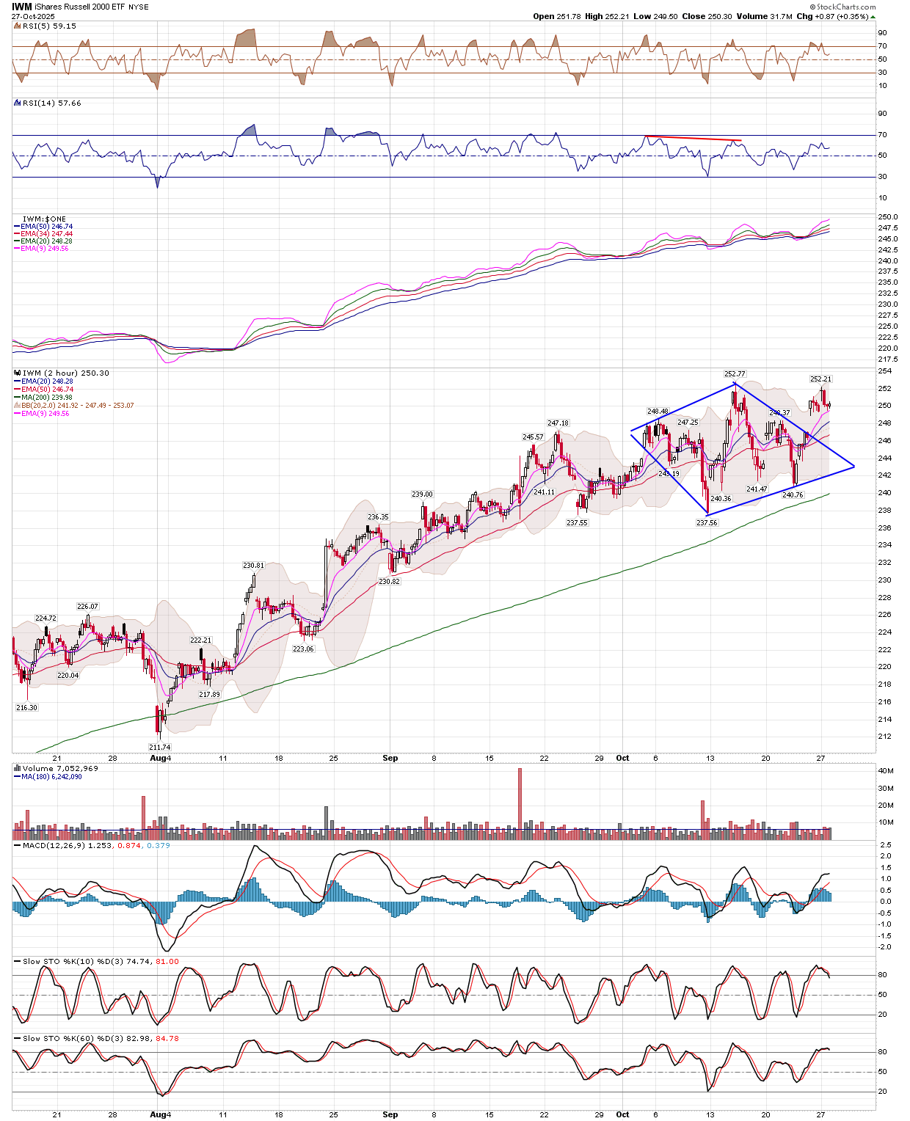Click the iShares Russell 2000 ETF title
The height and width of the screenshot is (1121, 910).
point(80,7)
